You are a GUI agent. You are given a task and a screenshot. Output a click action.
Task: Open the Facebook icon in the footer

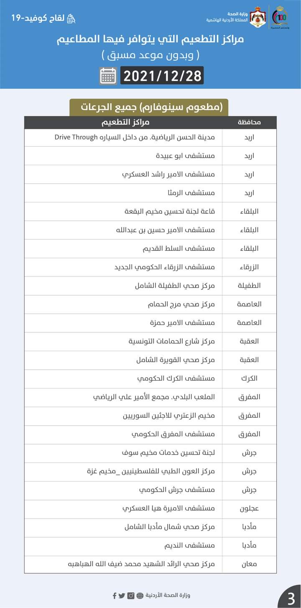(x=115, y=595)
